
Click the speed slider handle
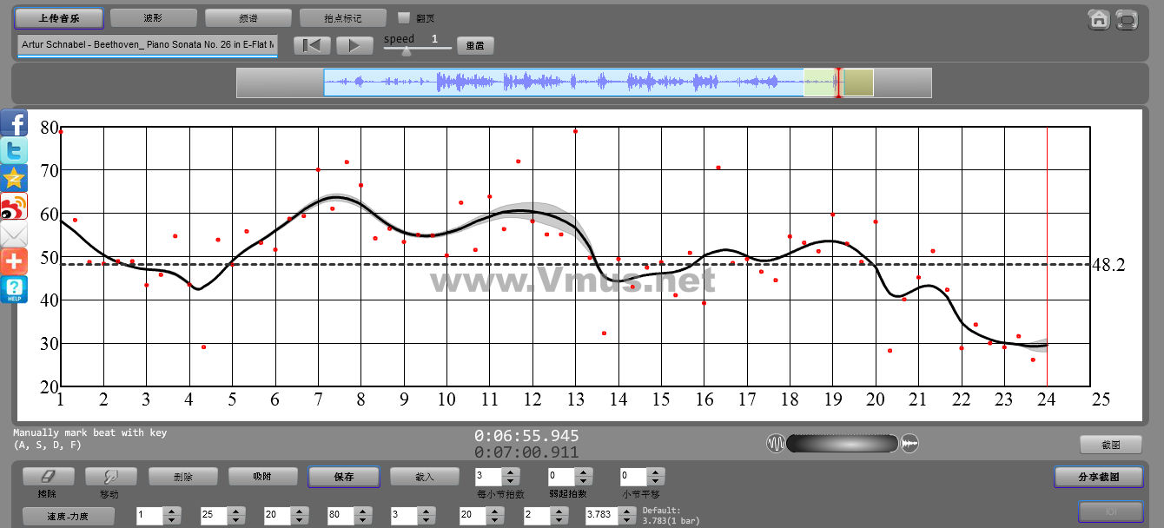(x=406, y=49)
